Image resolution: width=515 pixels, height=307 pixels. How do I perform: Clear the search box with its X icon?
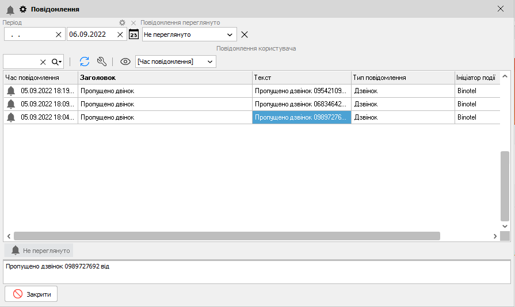(x=43, y=62)
